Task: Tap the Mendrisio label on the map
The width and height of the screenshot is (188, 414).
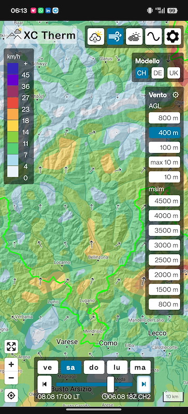Action: 93,331
